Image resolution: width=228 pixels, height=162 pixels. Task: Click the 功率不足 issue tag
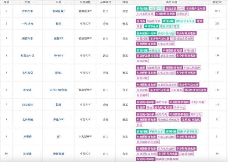[x=180, y=108]
